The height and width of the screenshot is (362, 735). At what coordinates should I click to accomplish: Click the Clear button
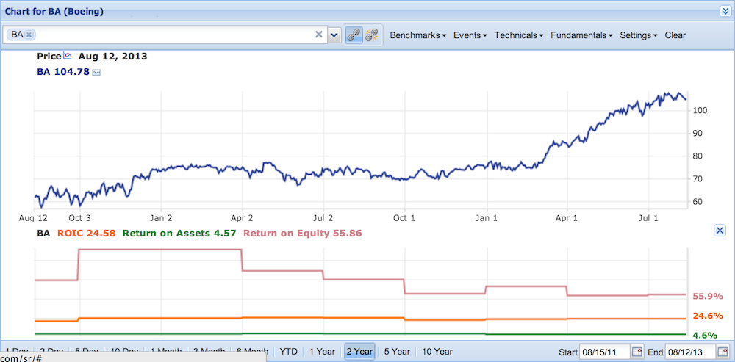675,35
